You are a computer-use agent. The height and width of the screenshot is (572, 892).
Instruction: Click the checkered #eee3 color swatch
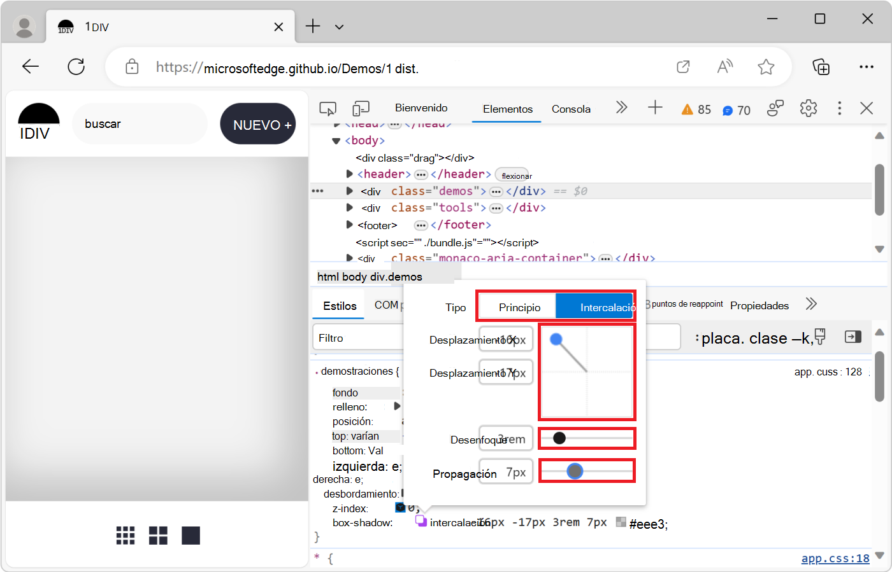(x=620, y=522)
